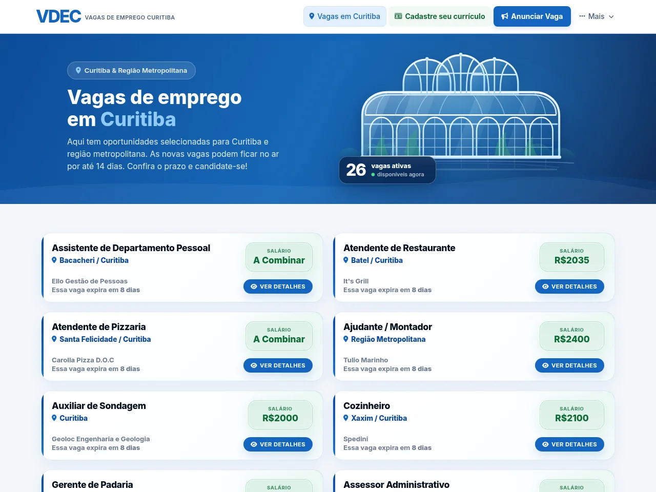Click the R$2000 salary badge
Screen dimensions: 656x492
pyautogui.click(x=280, y=415)
